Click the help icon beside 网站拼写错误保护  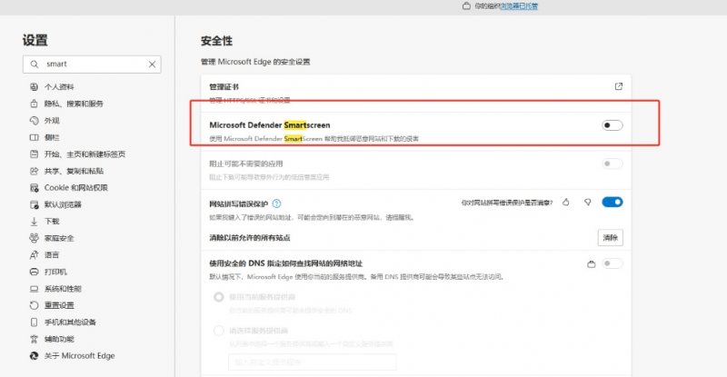click(276, 203)
